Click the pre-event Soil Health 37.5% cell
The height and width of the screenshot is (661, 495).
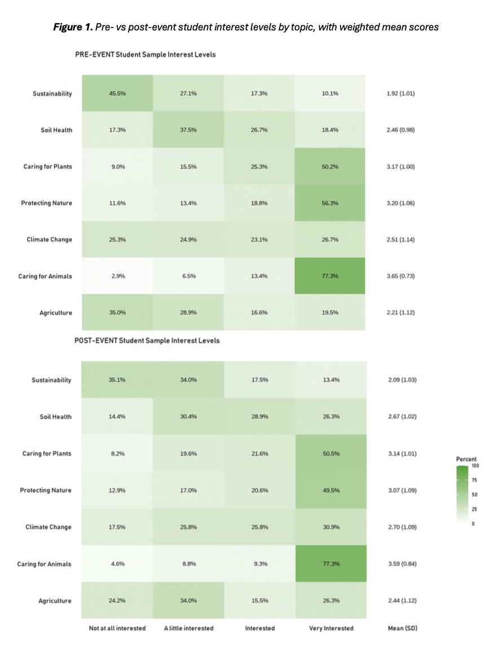(188, 130)
